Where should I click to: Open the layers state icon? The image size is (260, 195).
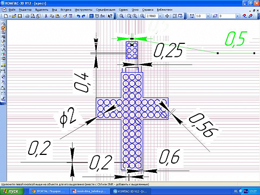click(x=215, y=16)
